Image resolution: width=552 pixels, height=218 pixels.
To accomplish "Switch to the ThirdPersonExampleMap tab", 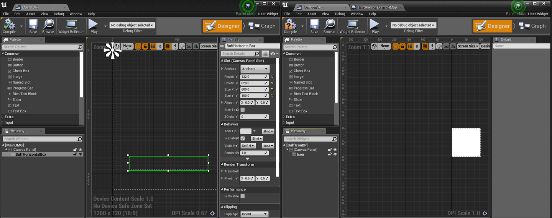I will tap(378, 7).
